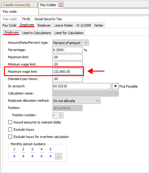
Task: Click the Pay code search field
Action: click(94, 11)
